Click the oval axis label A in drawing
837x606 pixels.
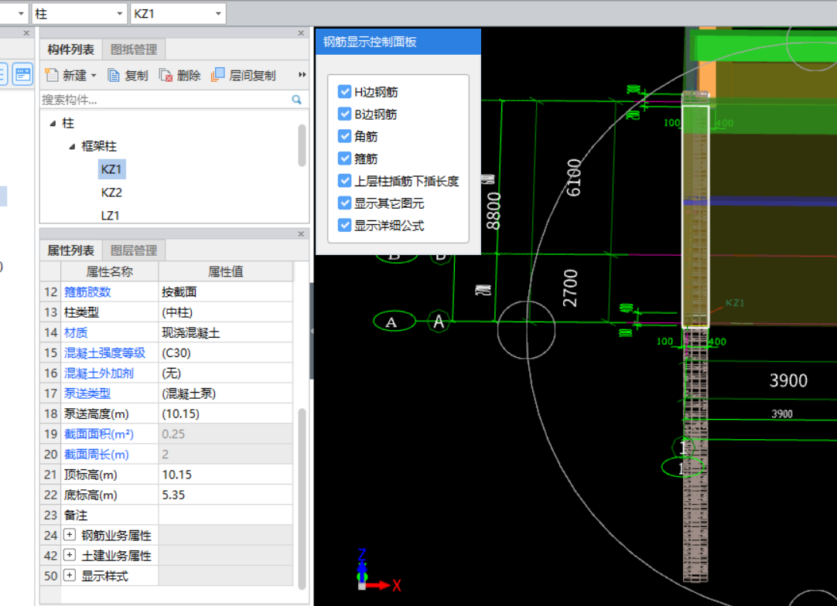[x=394, y=322]
